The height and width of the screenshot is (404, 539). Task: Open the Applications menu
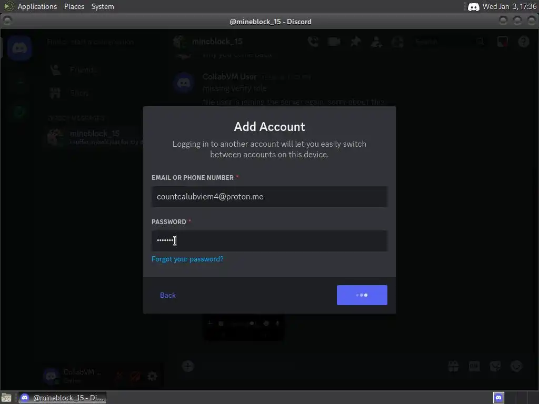point(37,6)
